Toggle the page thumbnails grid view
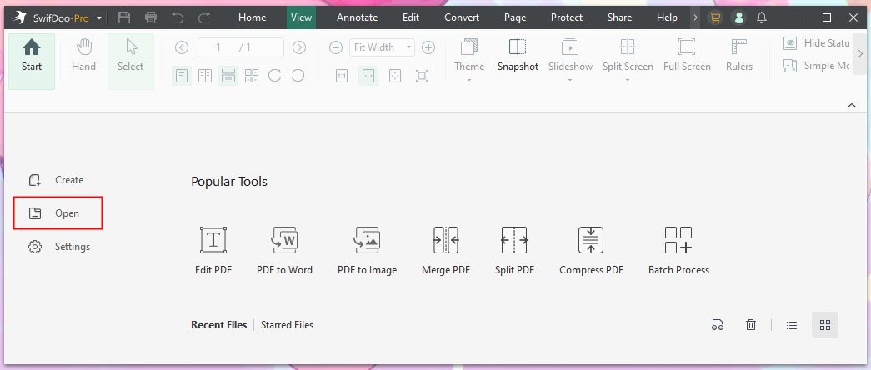The width and height of the screenshot is (871, 370). [x=252, y=76]
